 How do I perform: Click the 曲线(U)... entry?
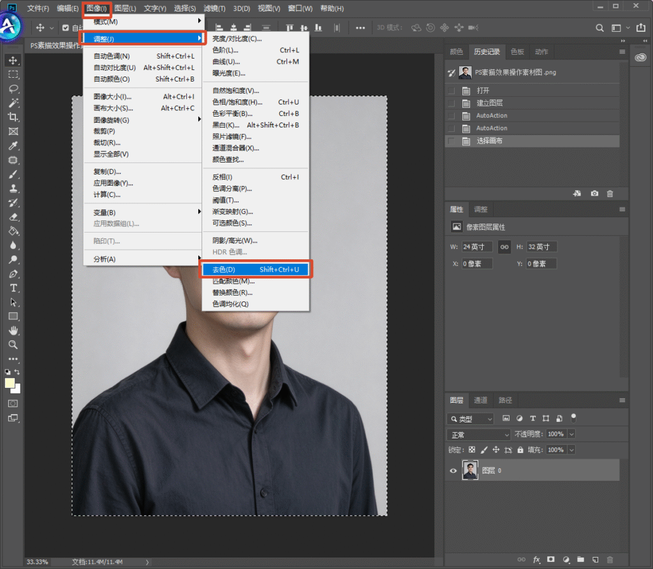tap(256, 62)
